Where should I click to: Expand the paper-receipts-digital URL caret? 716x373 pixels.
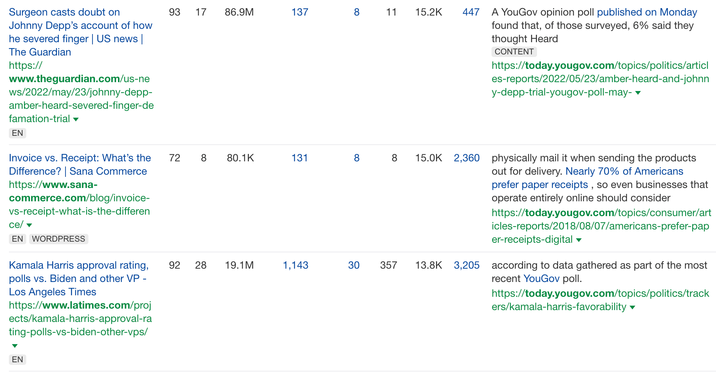pyautogui.click(x=578, y=240)
